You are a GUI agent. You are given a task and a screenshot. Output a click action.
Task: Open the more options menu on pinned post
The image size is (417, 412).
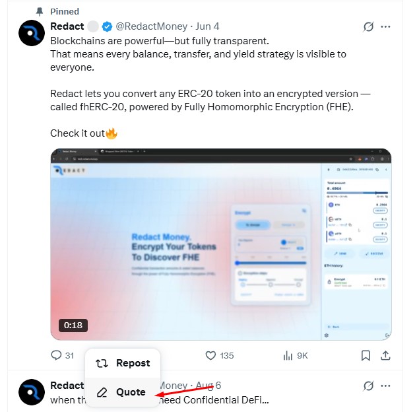pyautogui.click(x=386, y=27)
